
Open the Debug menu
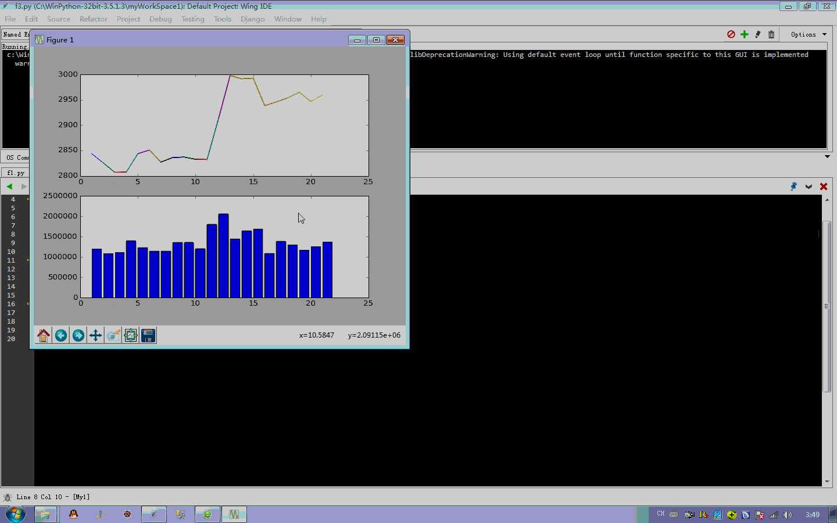point(160,19)
